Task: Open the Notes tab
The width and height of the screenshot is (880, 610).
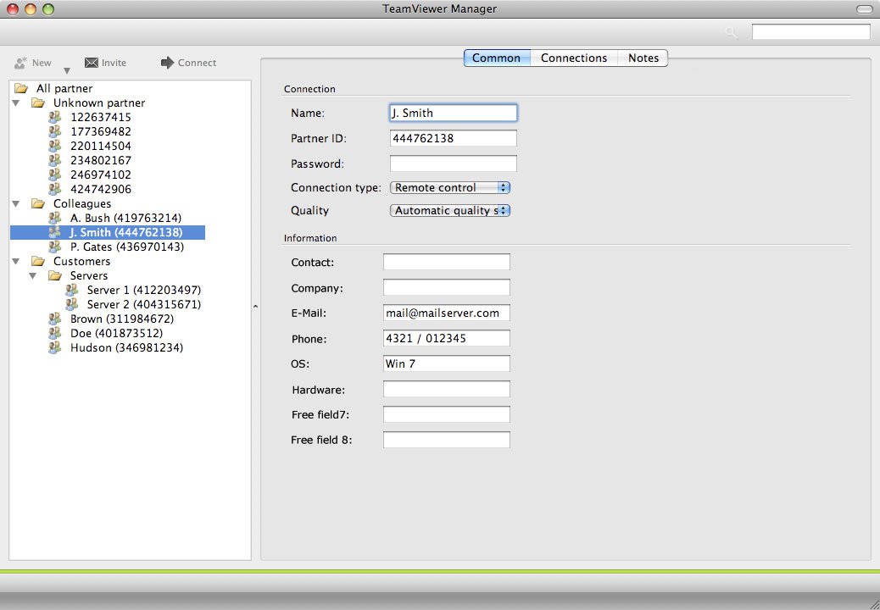Action: (643, 58)
